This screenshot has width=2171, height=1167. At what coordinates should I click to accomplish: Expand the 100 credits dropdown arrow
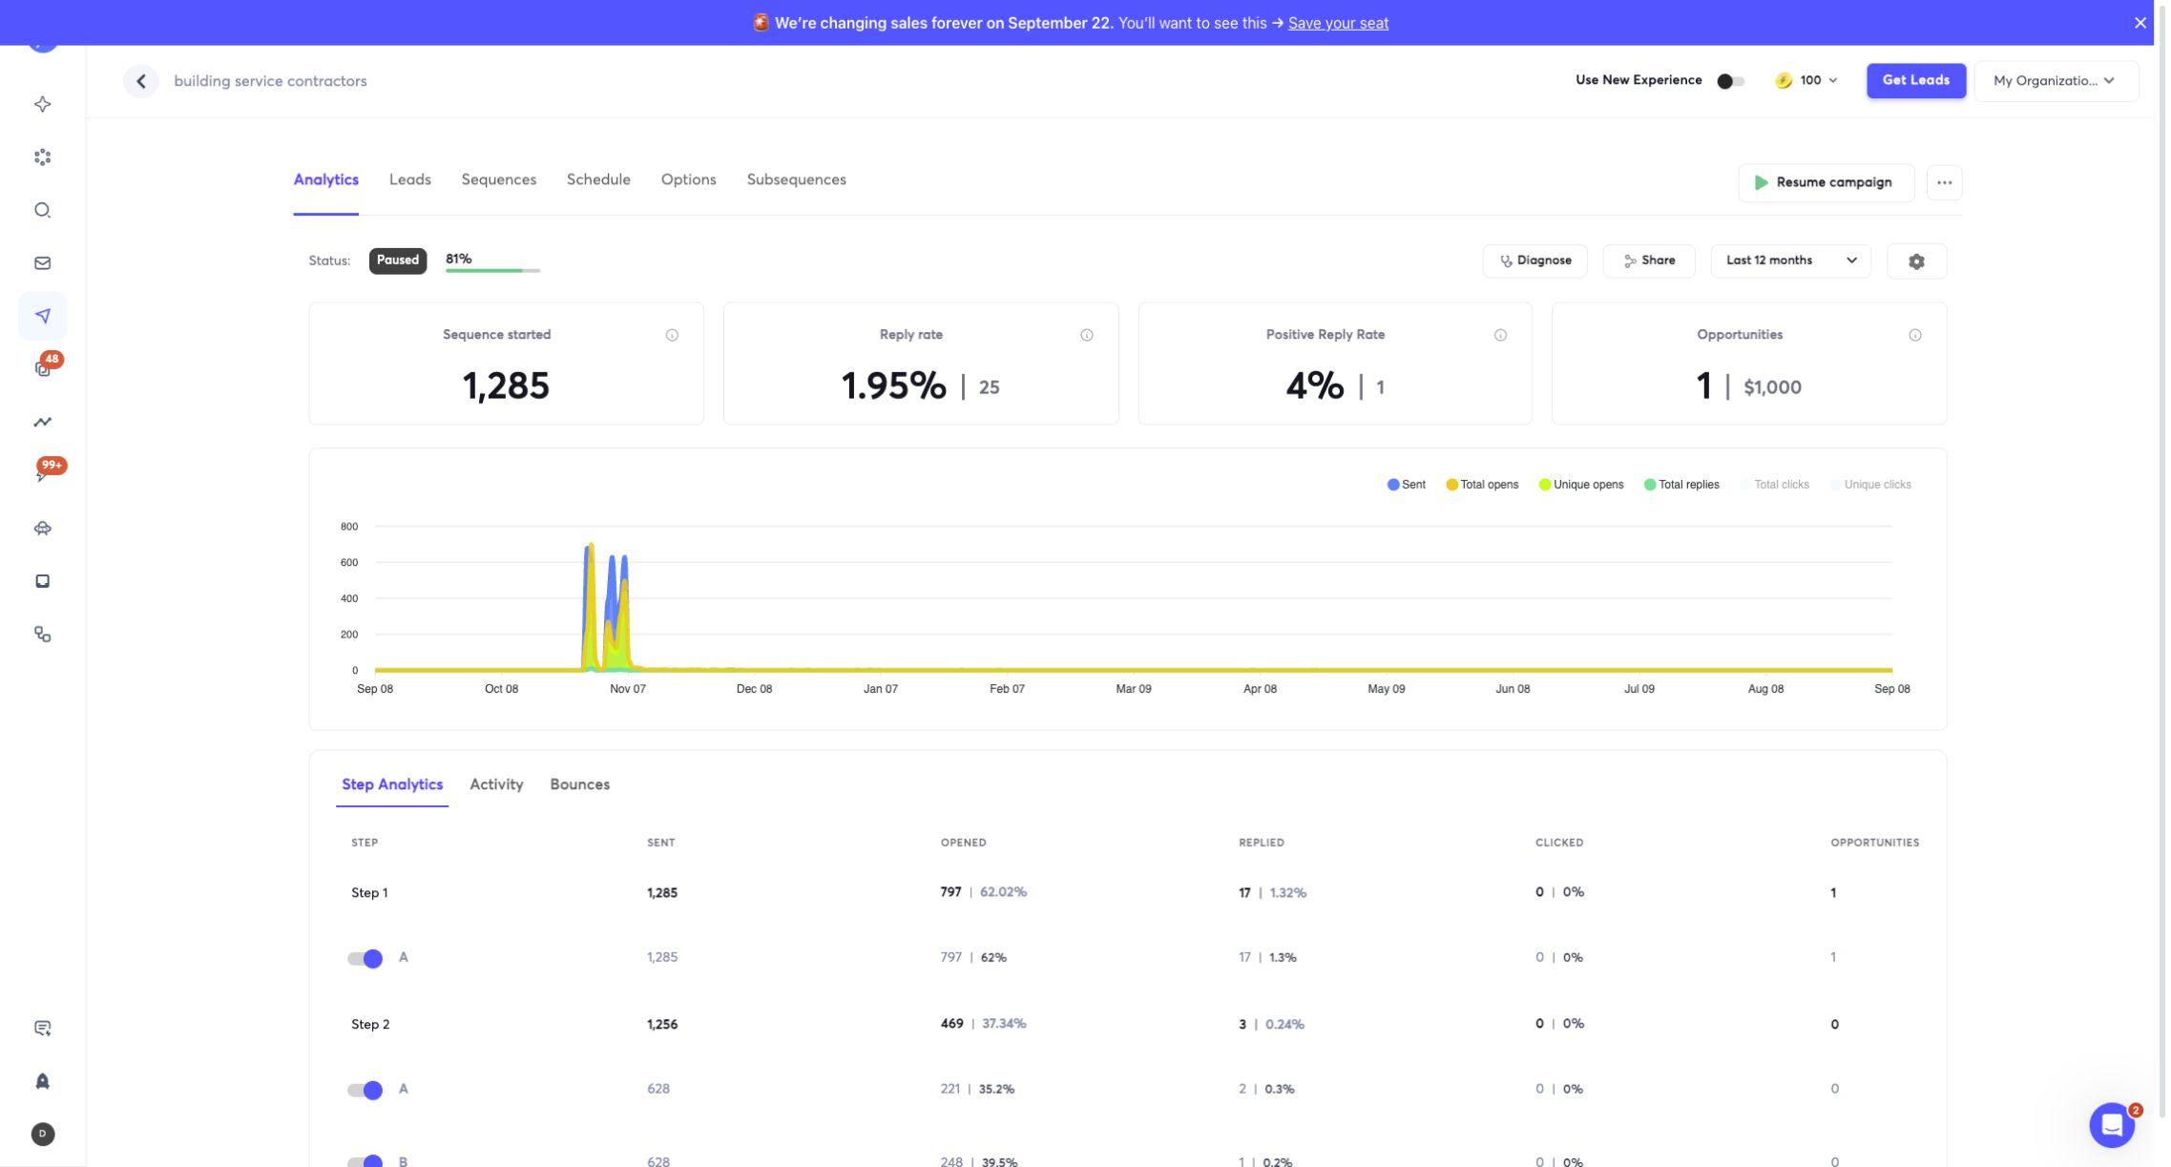[x=1832, y=81]
